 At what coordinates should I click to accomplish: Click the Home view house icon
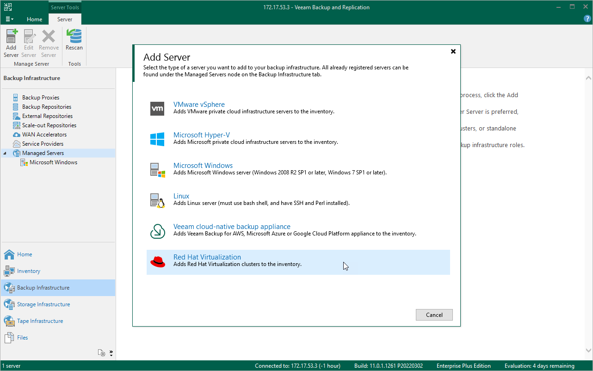click(9, 254)
